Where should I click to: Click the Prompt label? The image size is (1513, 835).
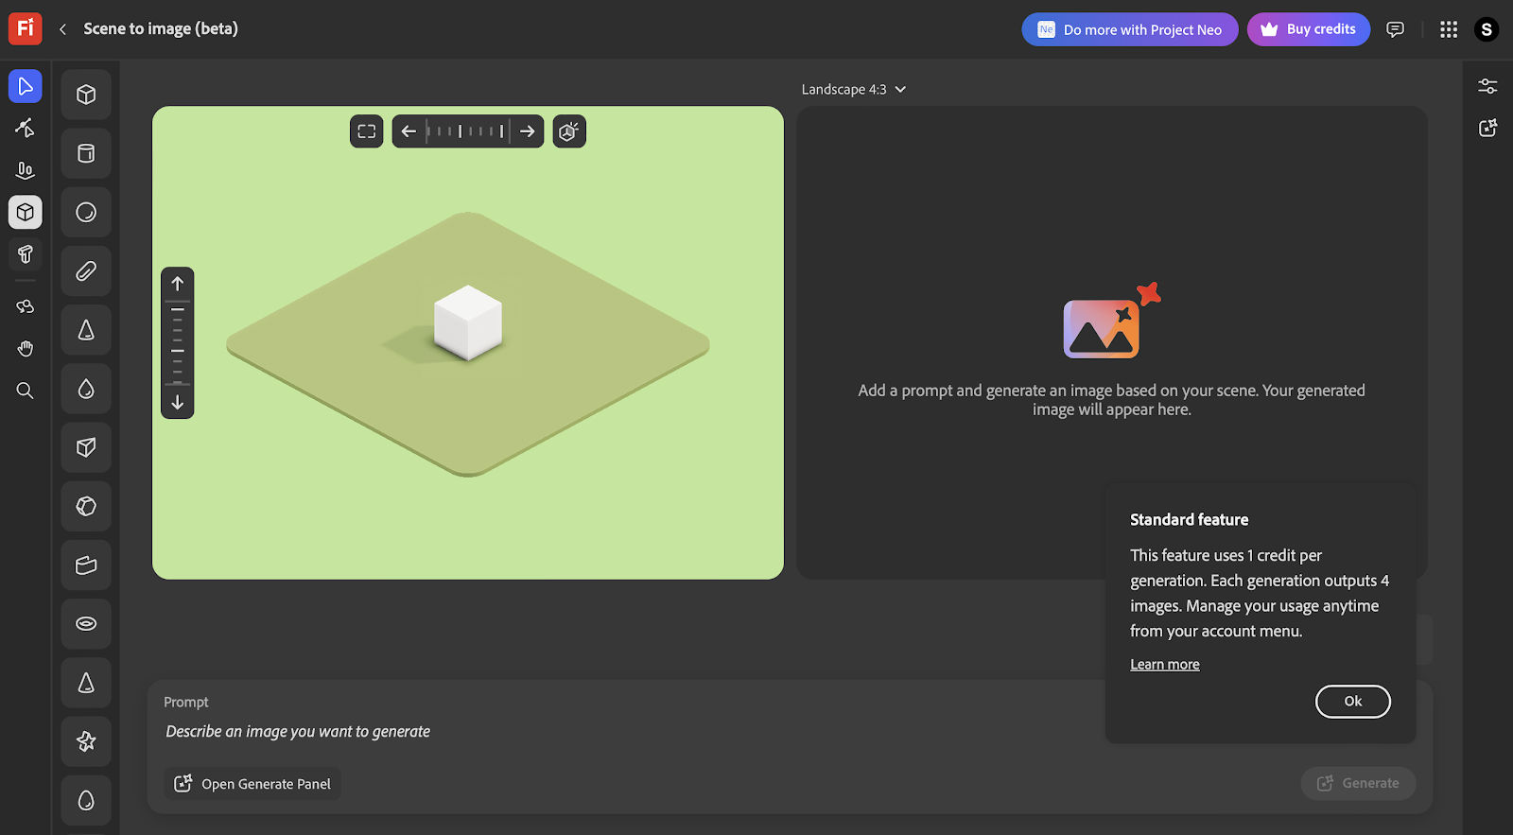tap(186, 703)
